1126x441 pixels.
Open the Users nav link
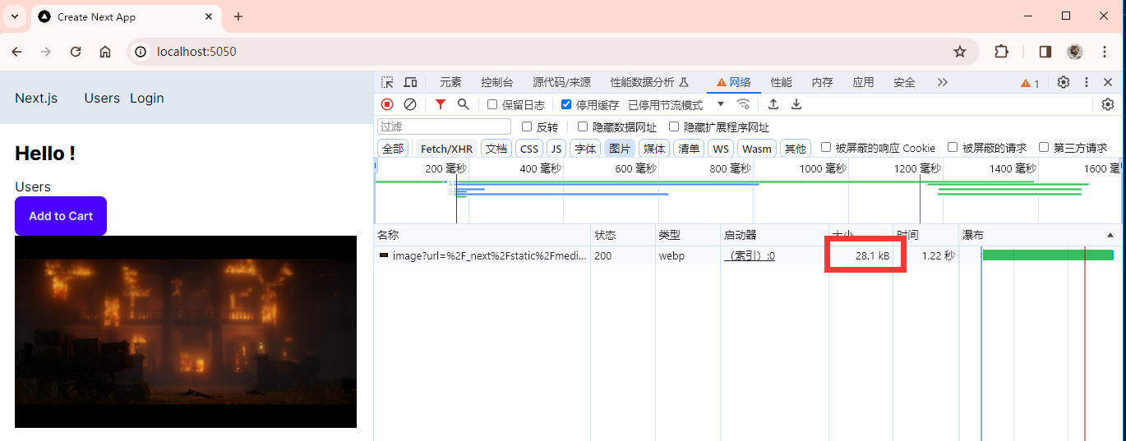(x=102, y=98)
